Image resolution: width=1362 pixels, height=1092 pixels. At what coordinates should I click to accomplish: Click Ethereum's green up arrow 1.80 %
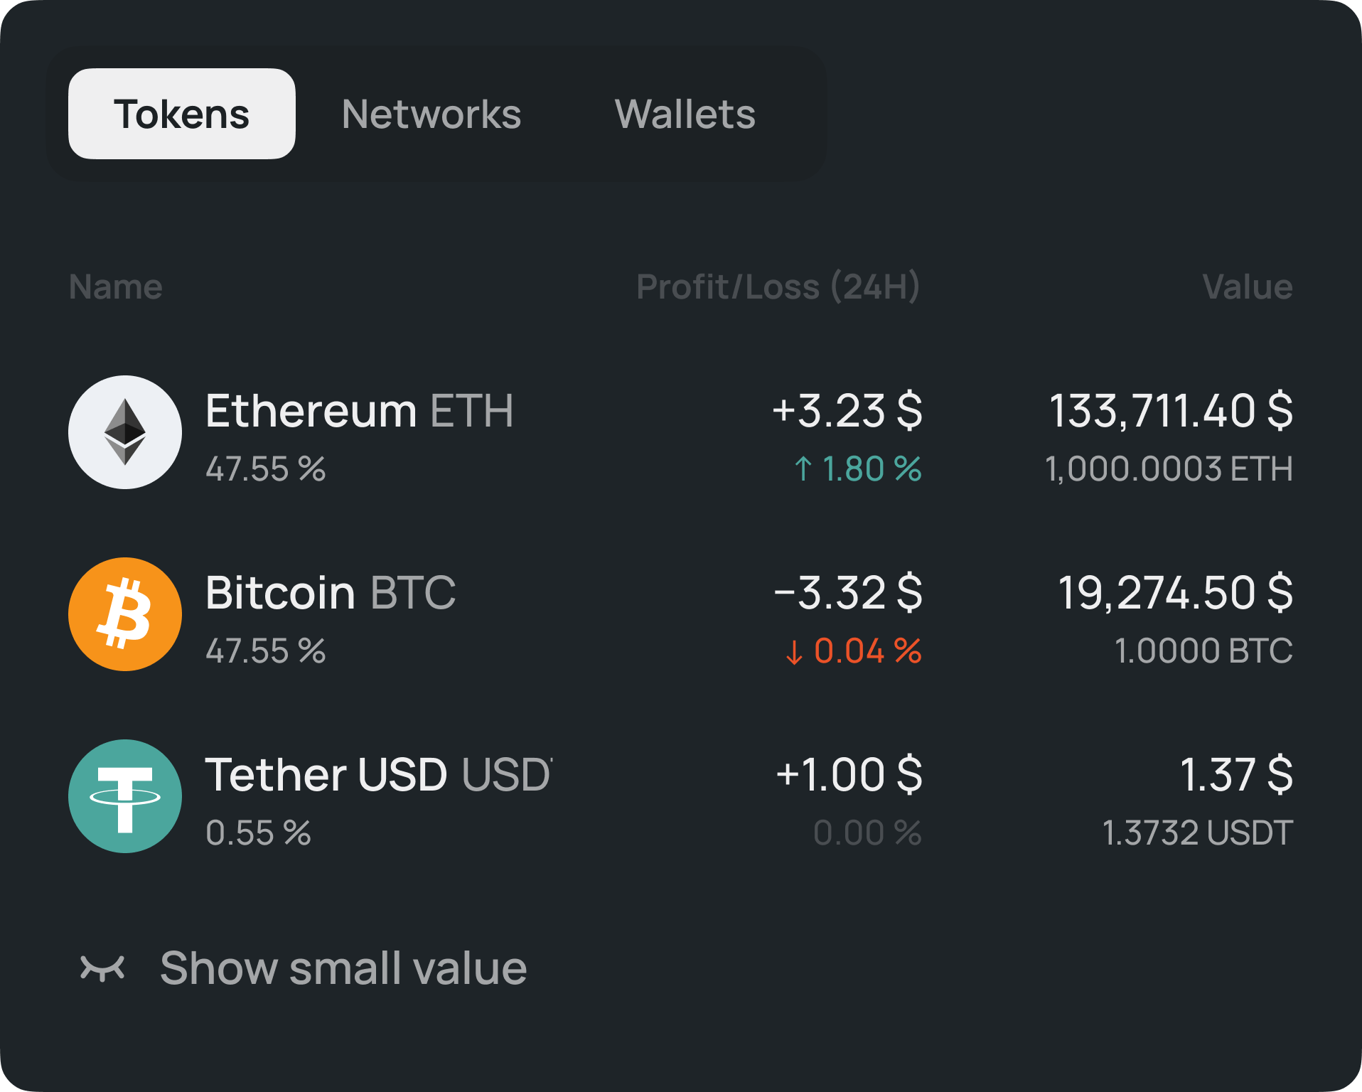point(857,469)
